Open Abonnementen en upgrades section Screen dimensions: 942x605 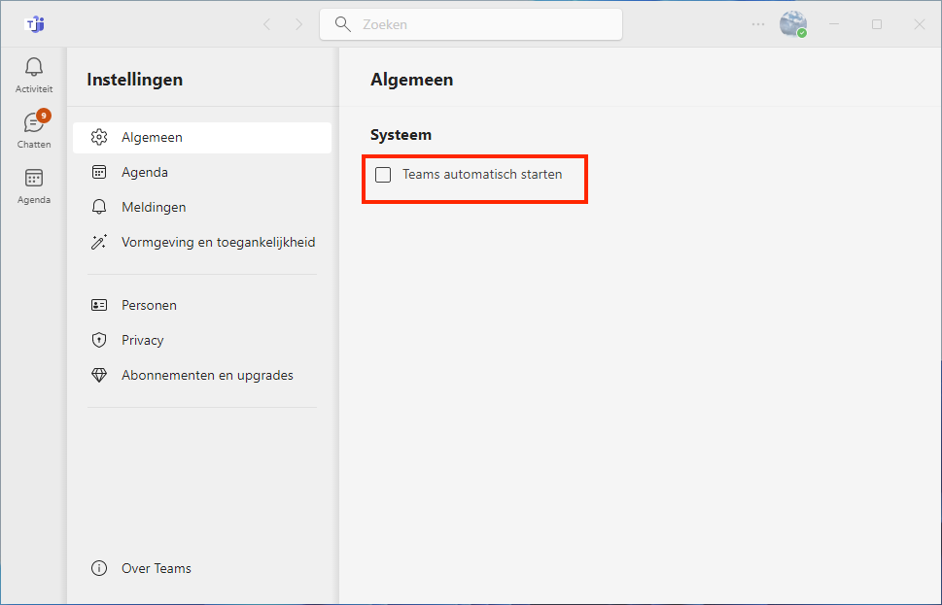[207, 375]
